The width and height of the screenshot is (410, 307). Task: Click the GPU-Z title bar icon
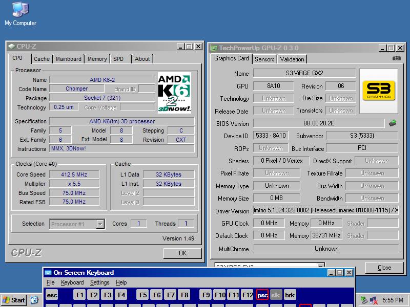point(214,48)
